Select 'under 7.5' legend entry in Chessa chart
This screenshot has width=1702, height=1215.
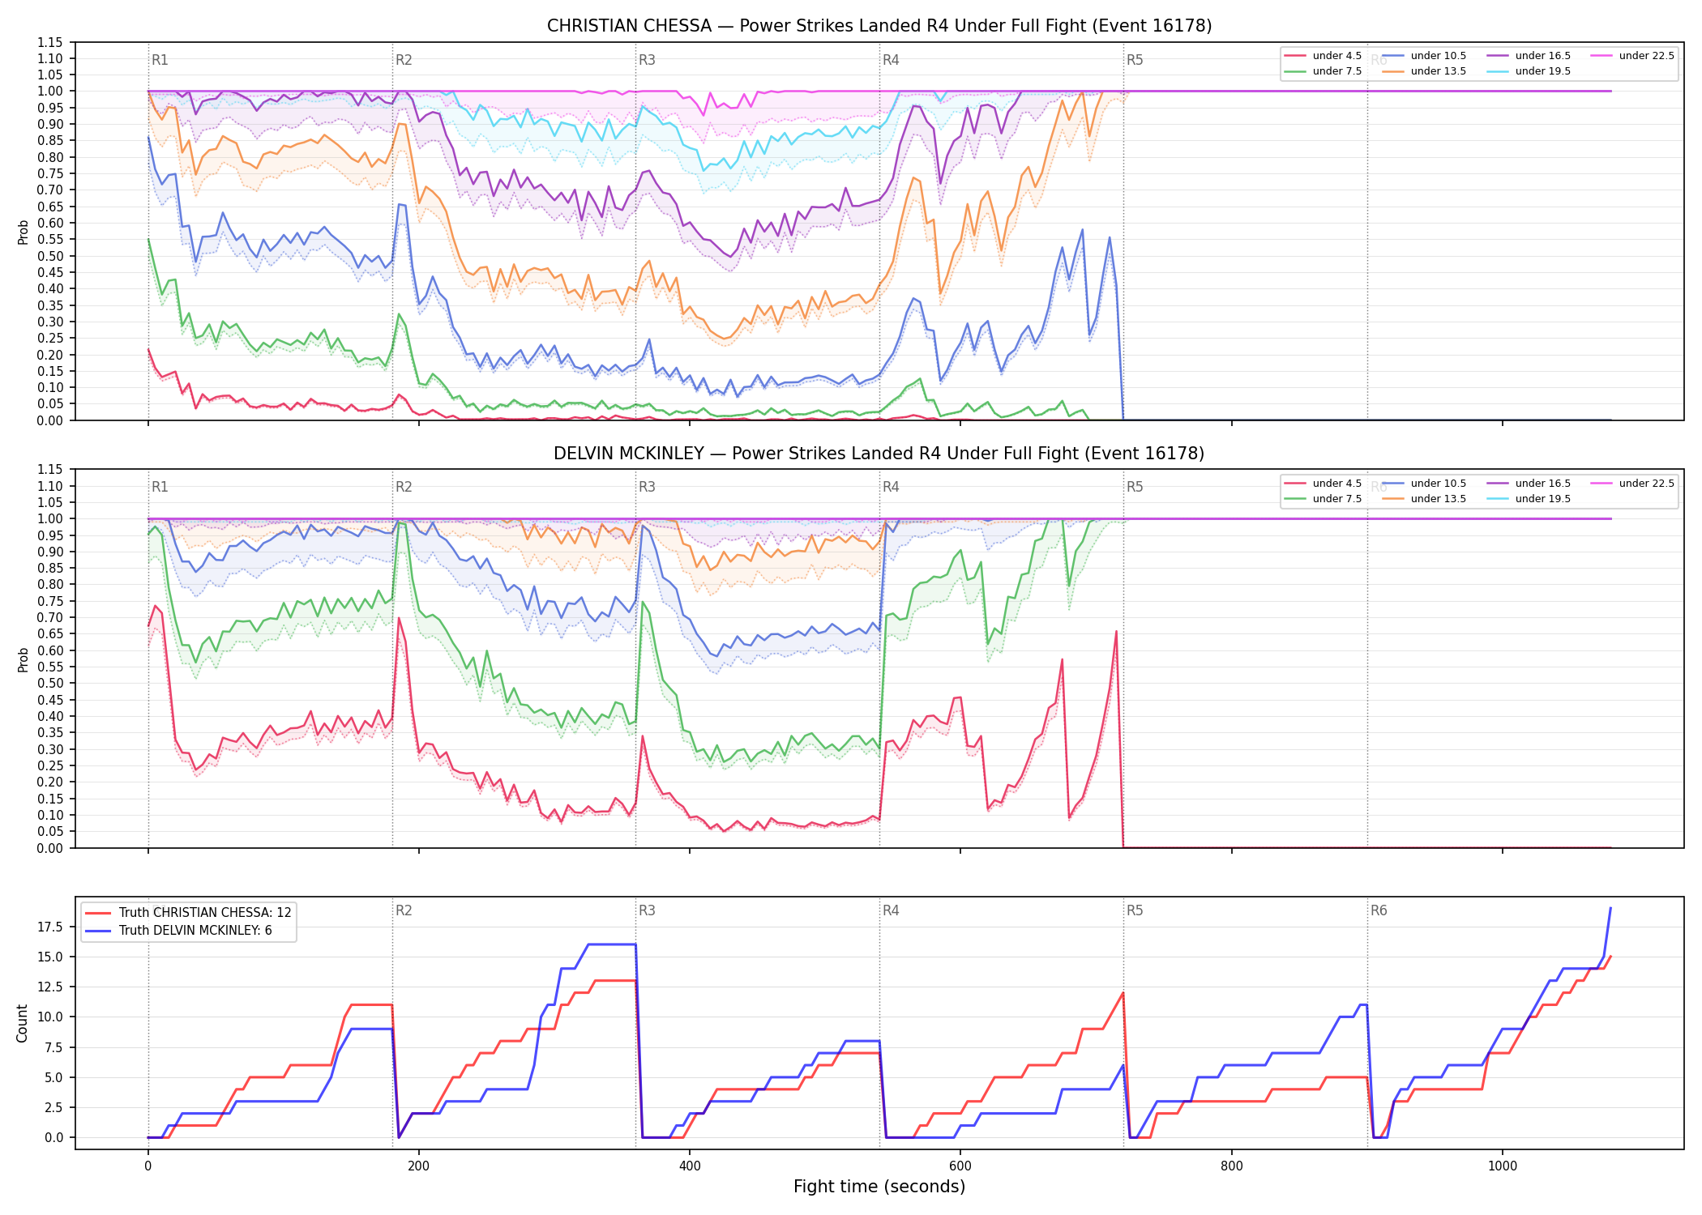(x=1323, y=71)
